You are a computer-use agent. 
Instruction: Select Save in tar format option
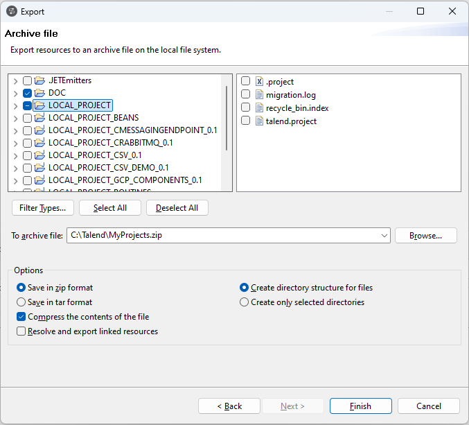21,302
